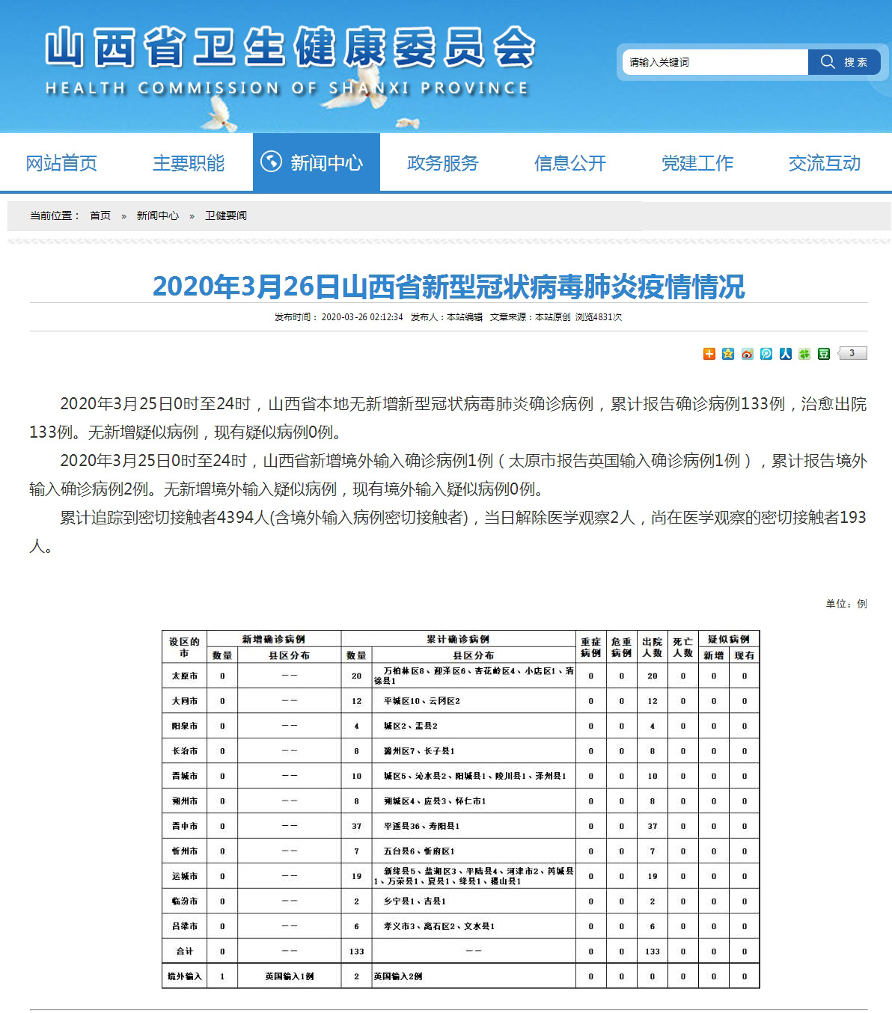The height and width of the screenshot is (1013, 892).
Task: Click the magnifier search button 搜索
Action: 843,62
